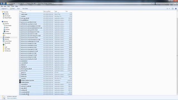Click the Open toolbar button
The image size is (178, 100).
click(13, 9)
